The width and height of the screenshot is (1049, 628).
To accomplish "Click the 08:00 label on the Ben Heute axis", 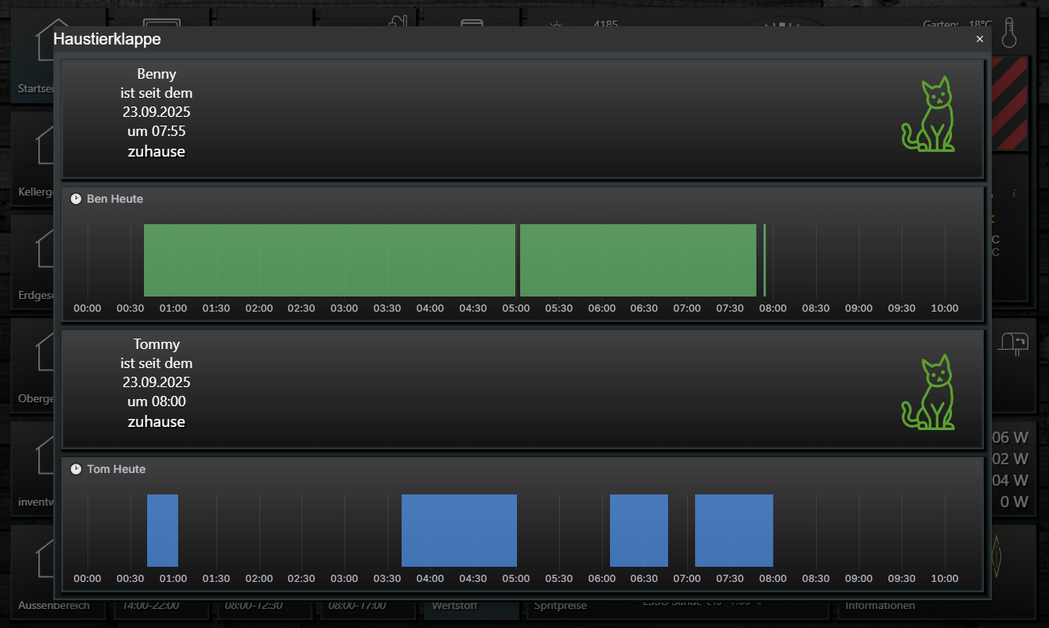I will point(773,308).
